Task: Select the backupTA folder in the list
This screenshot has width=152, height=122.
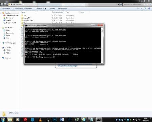Action: (x=27, y=18)
